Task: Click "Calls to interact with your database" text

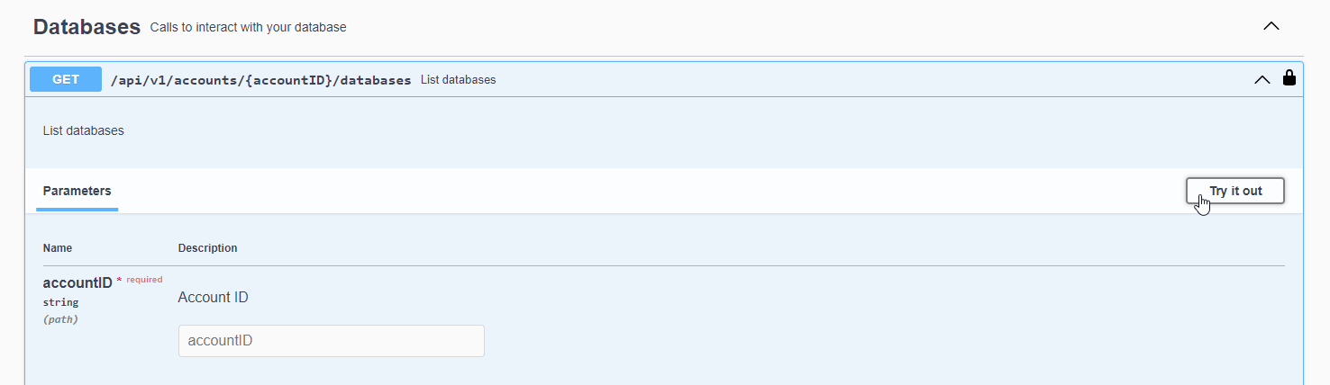Action: pos(248,28)
